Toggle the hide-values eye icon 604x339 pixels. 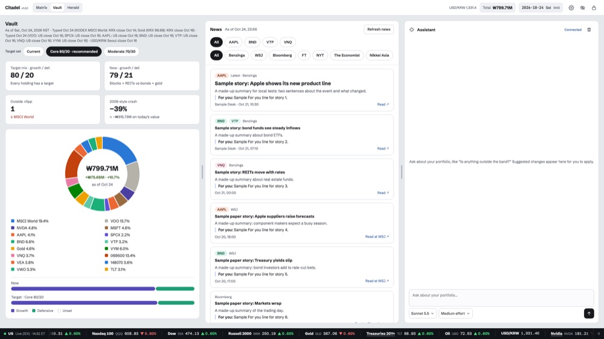pyautogui.click(x=582, y=8)
